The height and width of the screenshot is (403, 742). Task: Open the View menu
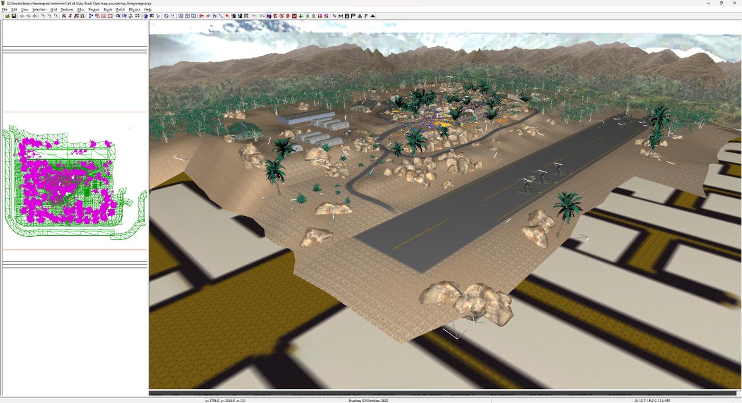click(25, 10)
